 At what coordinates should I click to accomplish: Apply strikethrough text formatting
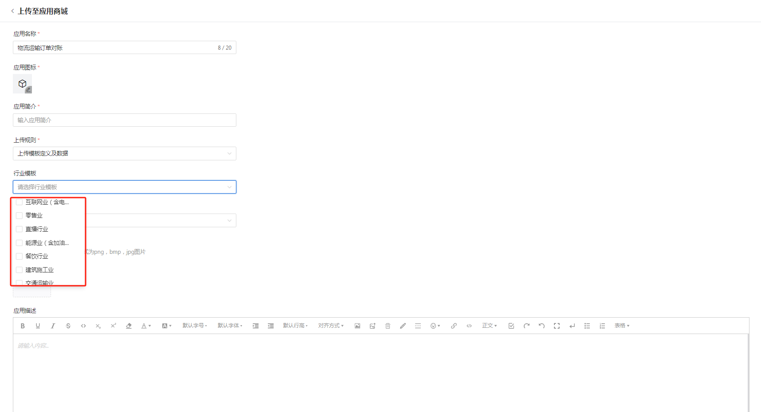68,326
